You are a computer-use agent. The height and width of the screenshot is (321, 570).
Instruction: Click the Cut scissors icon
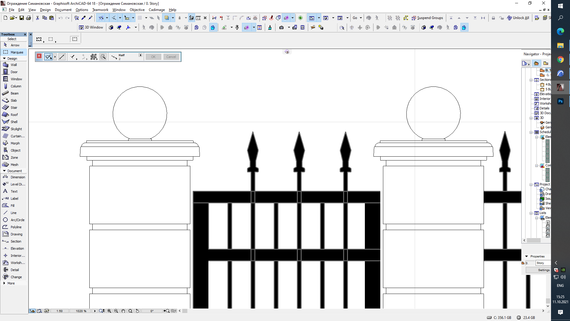(x=37, y=18)
